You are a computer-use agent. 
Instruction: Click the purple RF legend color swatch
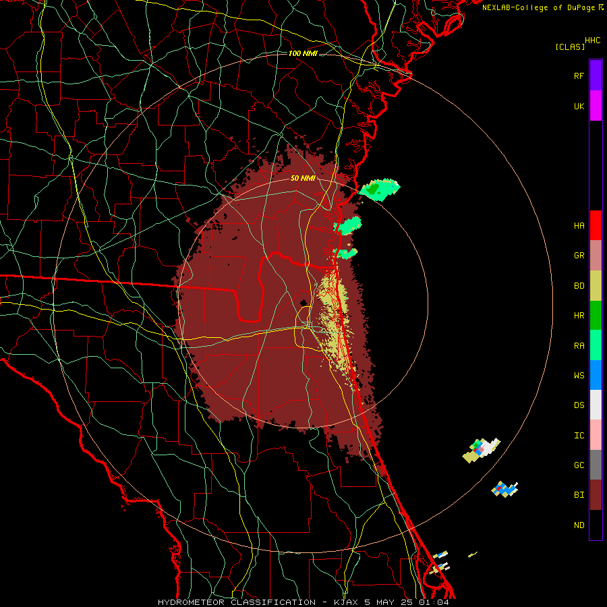tap(596, 75)
